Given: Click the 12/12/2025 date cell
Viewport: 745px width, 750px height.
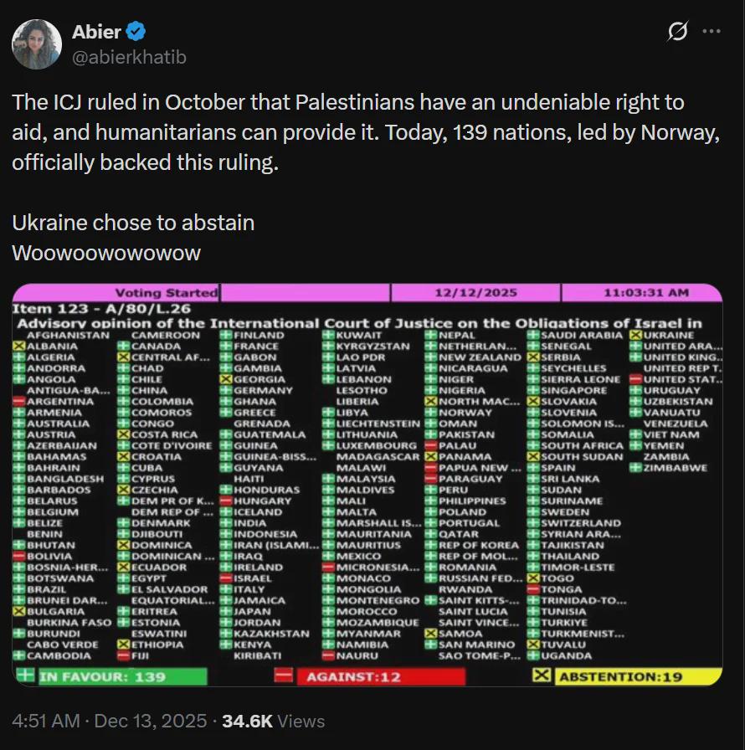Looking at the screenshot, I should [475, 293].
